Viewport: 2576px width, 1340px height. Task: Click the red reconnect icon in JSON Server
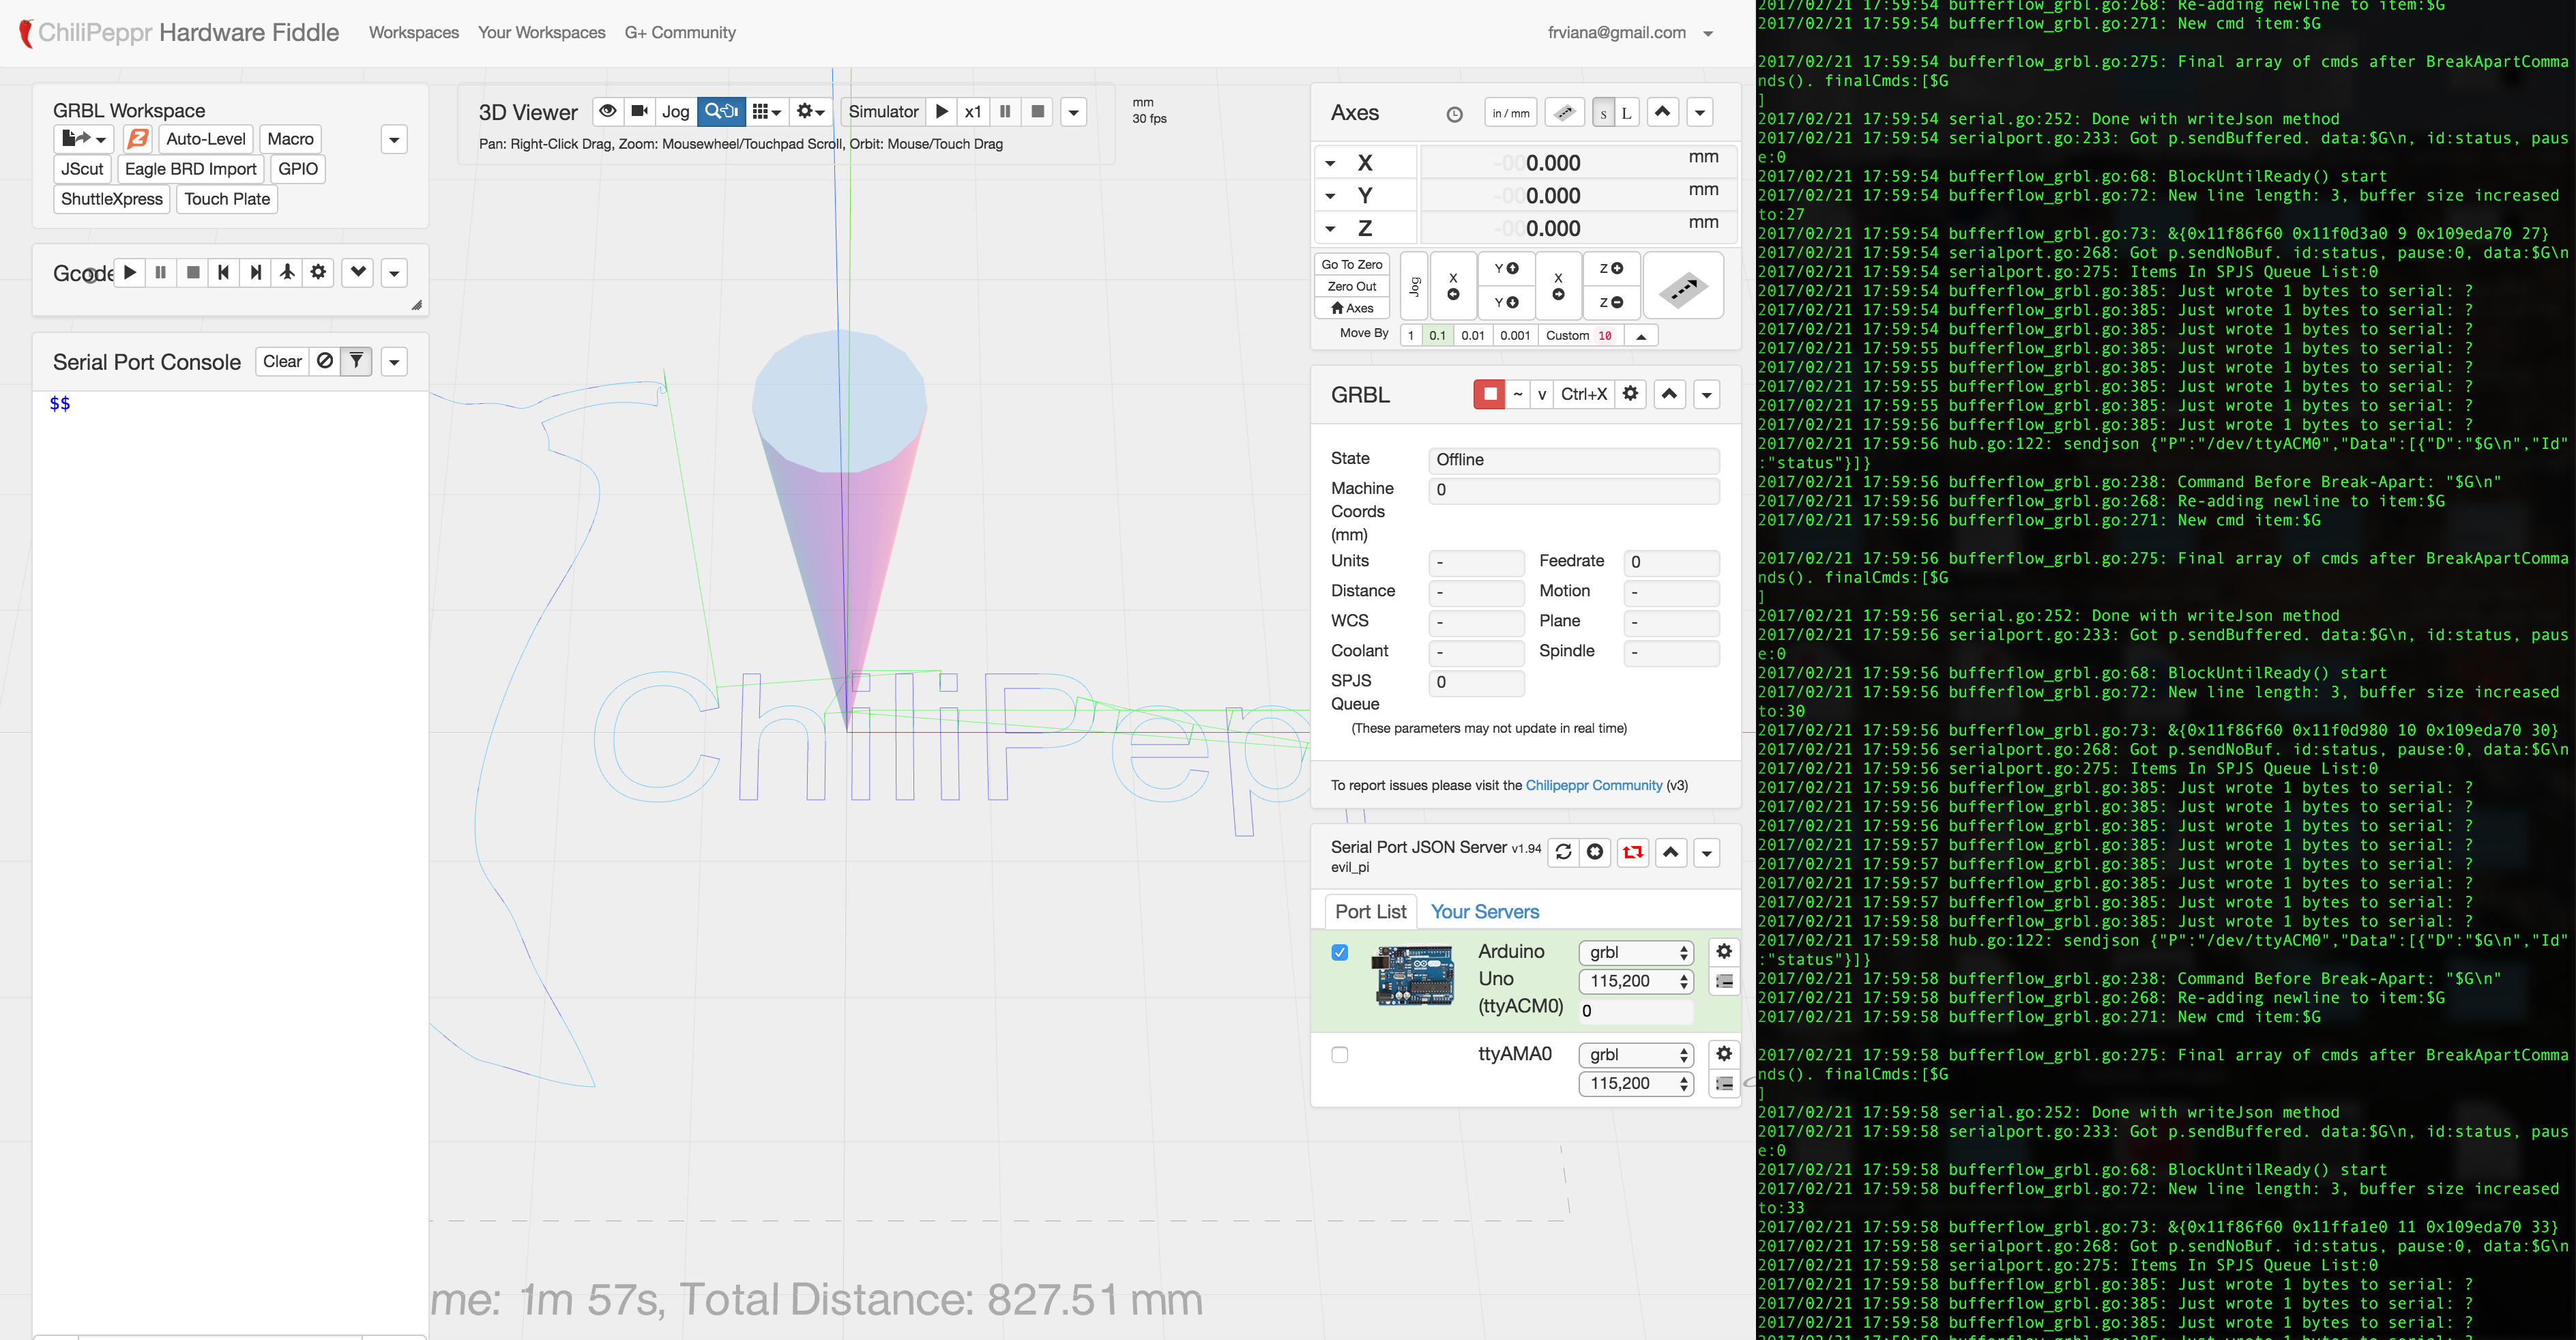point(1632,852)
